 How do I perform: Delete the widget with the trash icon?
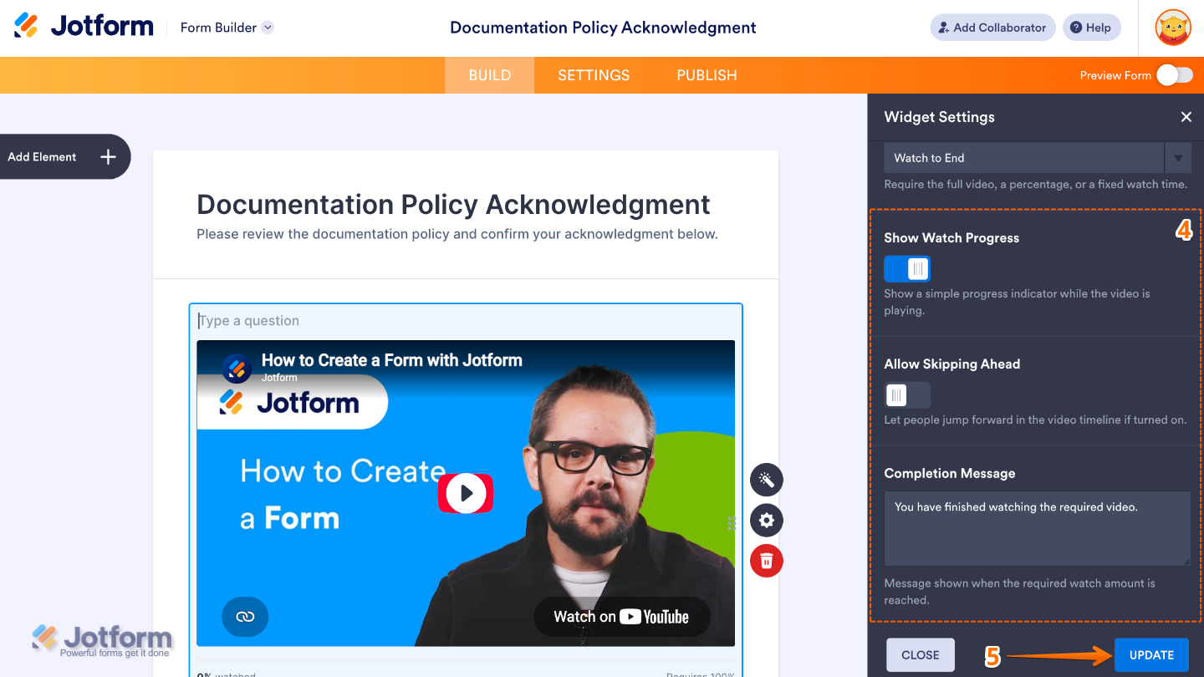pyautogui.click(x=767, y=561)
